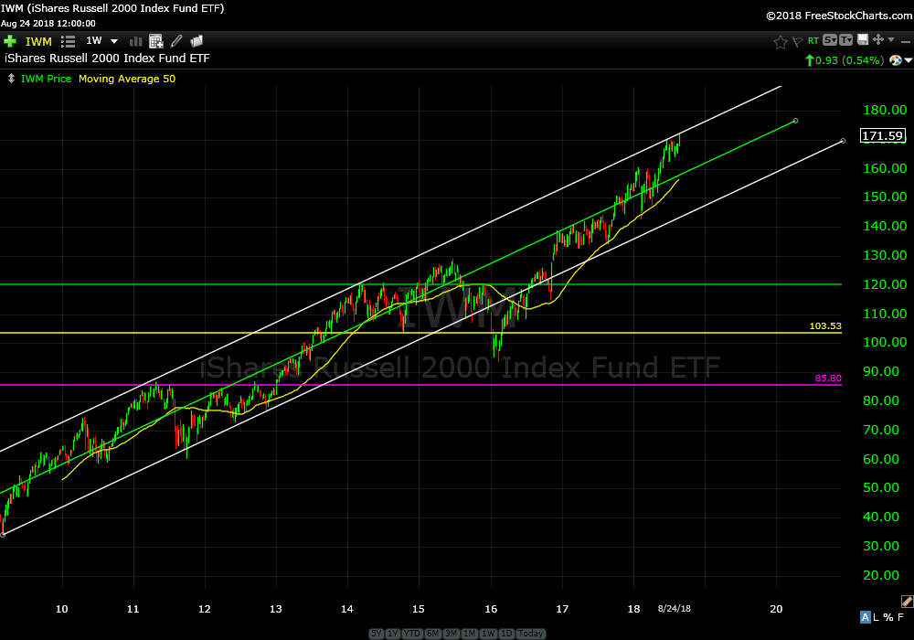Select the YTD time range
The width and height of the screenshot is (914, 640).
coord(411,634)
